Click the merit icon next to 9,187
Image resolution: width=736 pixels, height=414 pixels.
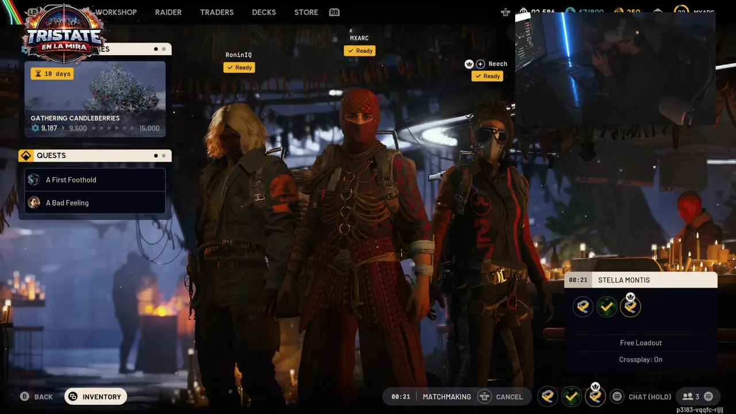pyautogui.click(x=35, y=128)
